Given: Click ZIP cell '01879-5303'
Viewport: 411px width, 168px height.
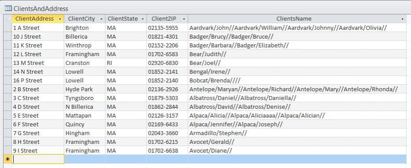Looking at the screenshot, I should [167, 98].
